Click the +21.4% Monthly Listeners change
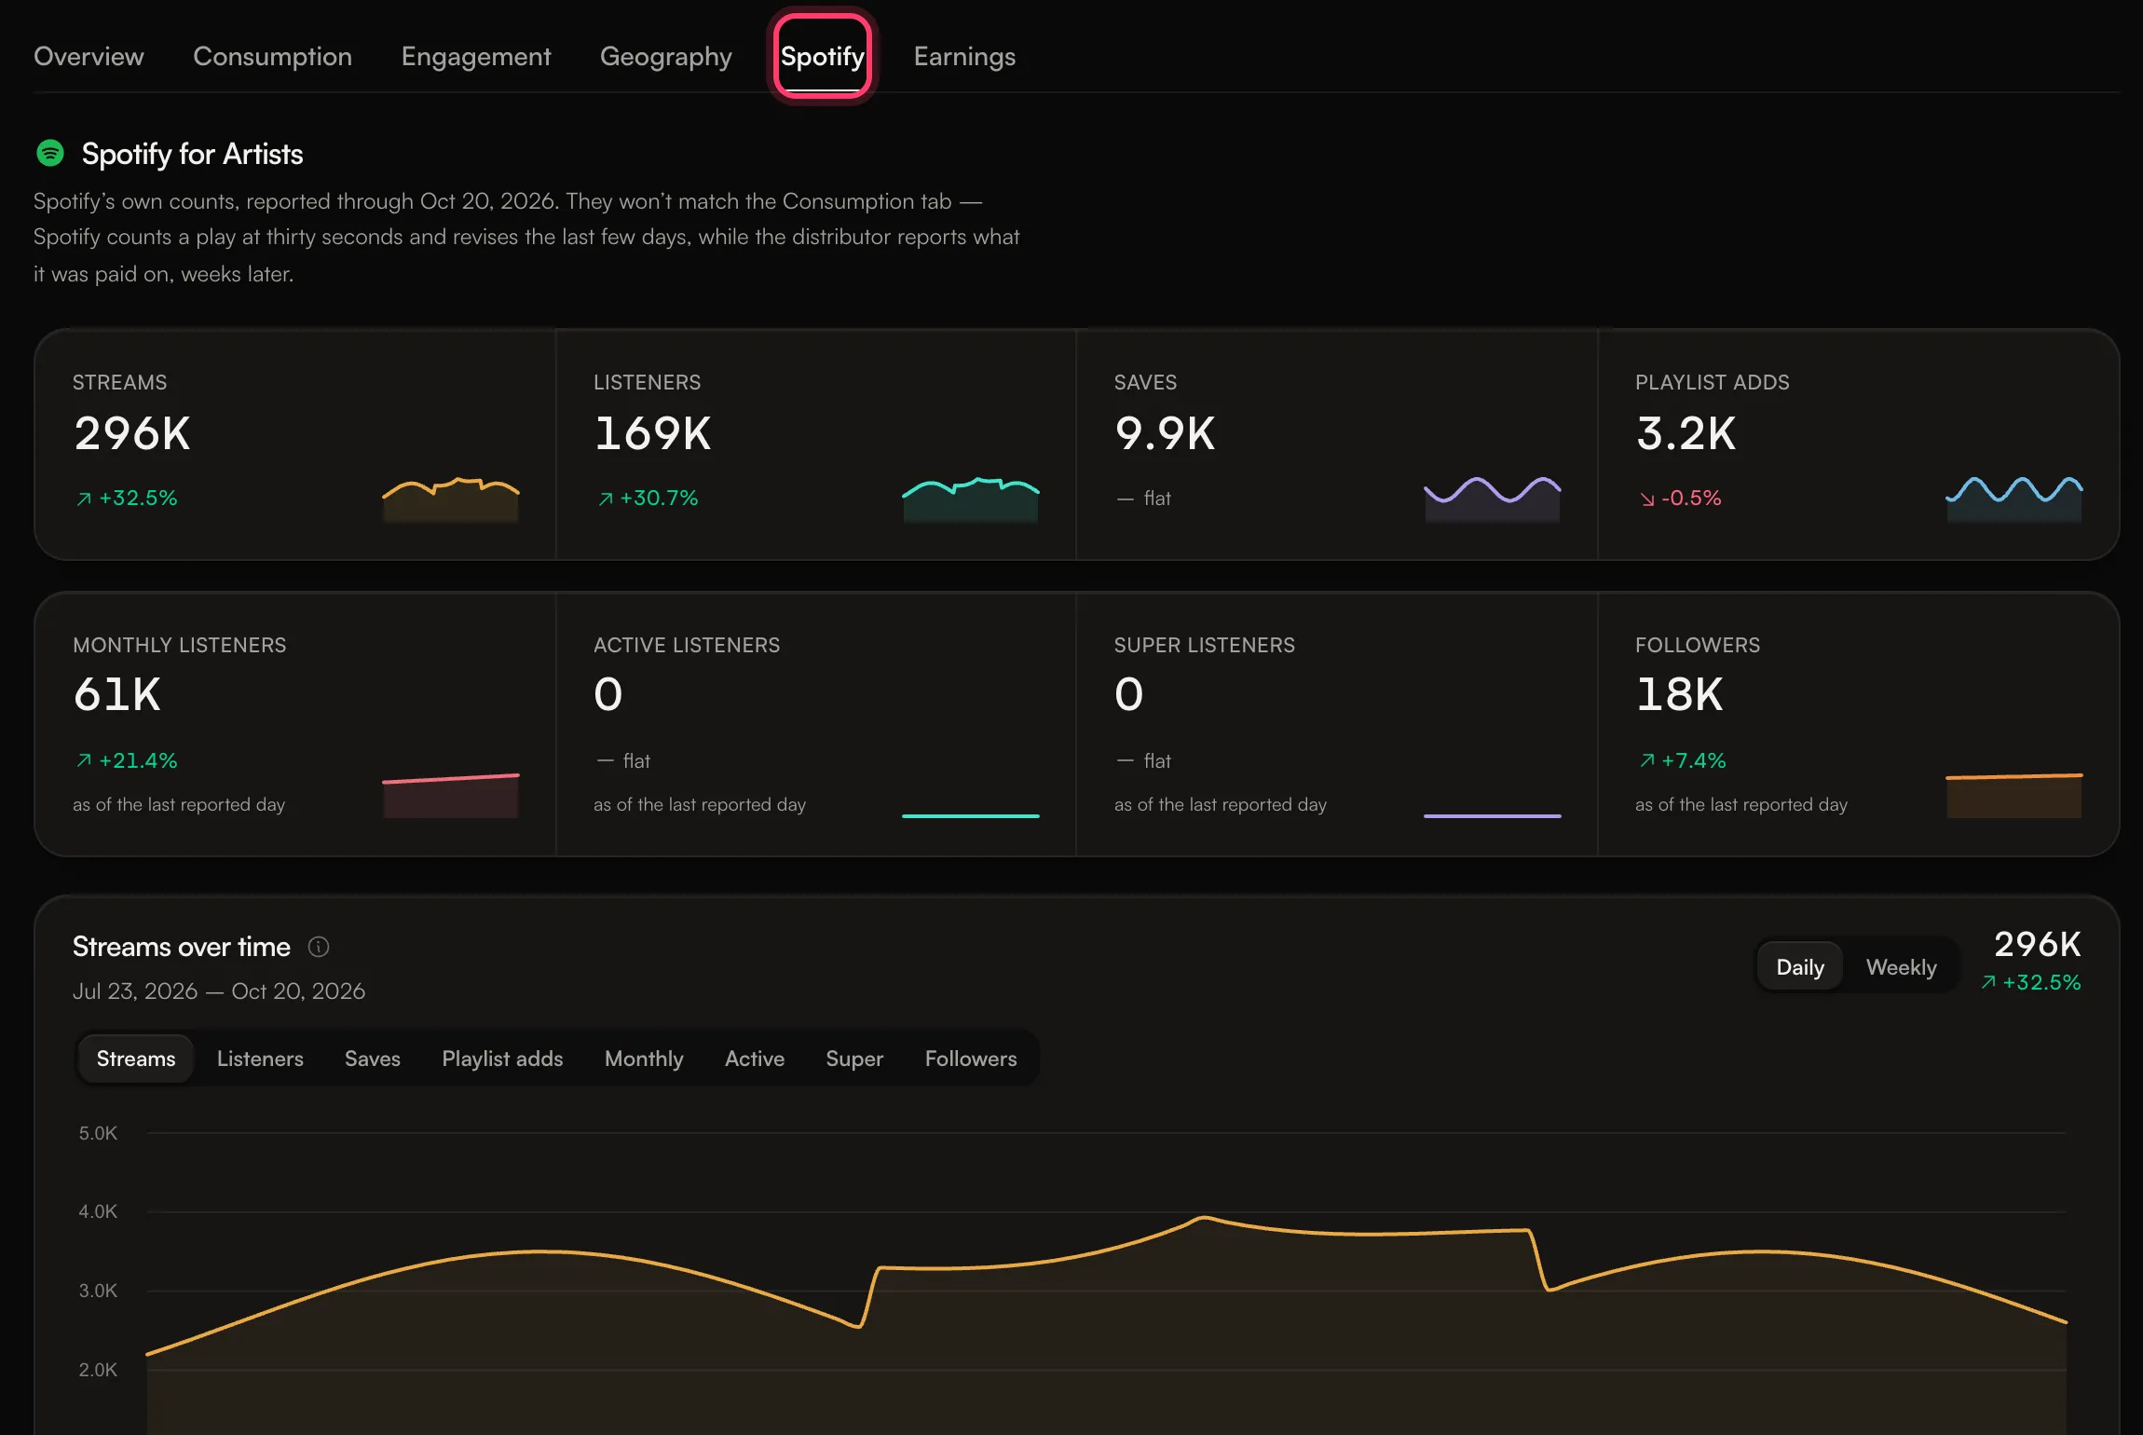Viewport: 2143px width, 1435px height. [x=127, y=761]
